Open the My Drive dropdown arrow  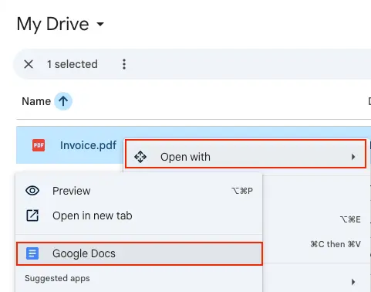(100, 24)
